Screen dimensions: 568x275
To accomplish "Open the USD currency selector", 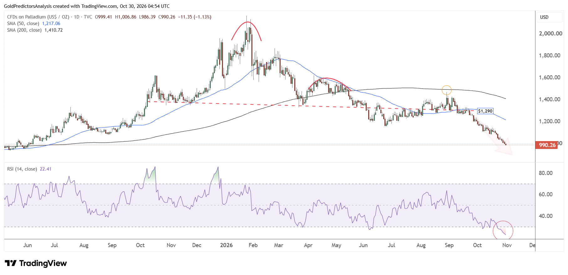I will (550, 17).
